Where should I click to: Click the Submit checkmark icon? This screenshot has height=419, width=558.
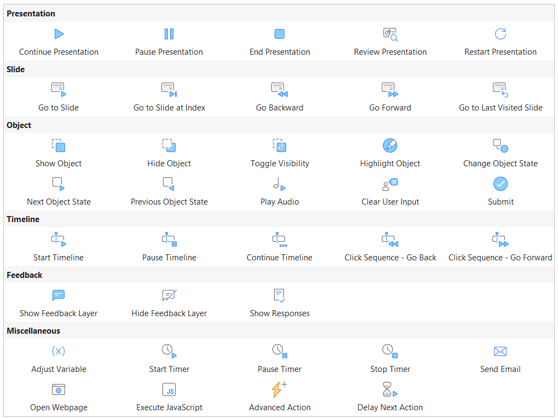click(500, 184)
